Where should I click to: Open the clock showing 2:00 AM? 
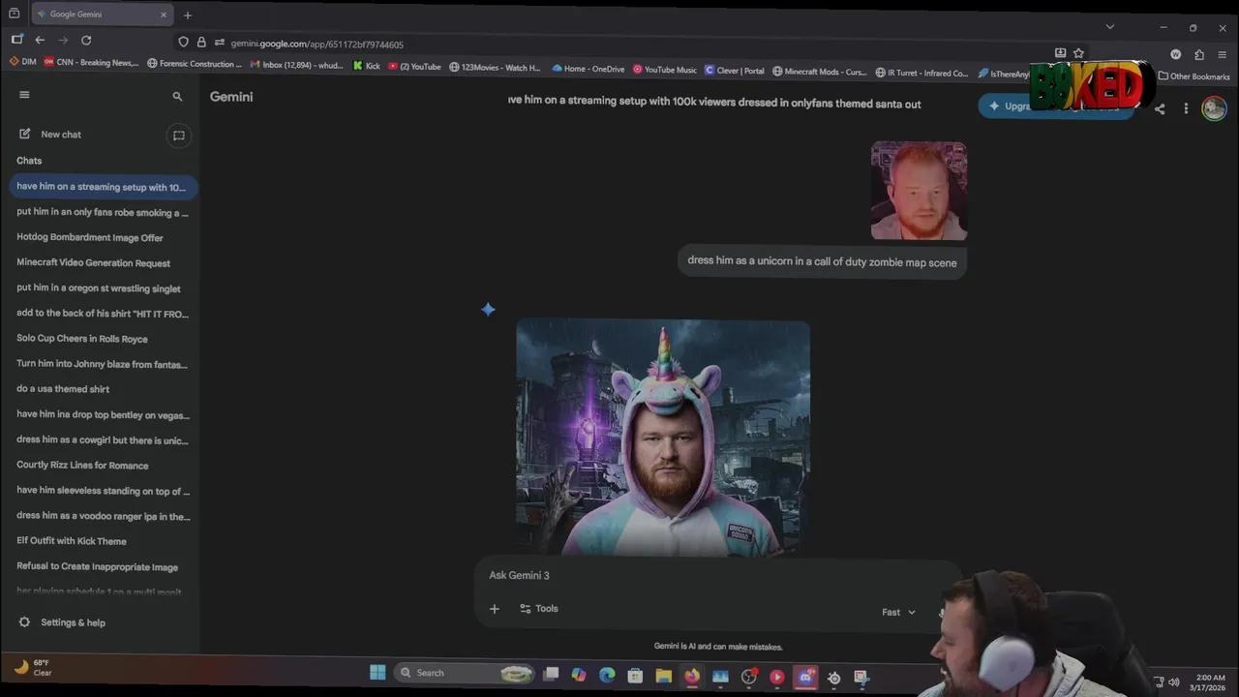click(1210, 682)
